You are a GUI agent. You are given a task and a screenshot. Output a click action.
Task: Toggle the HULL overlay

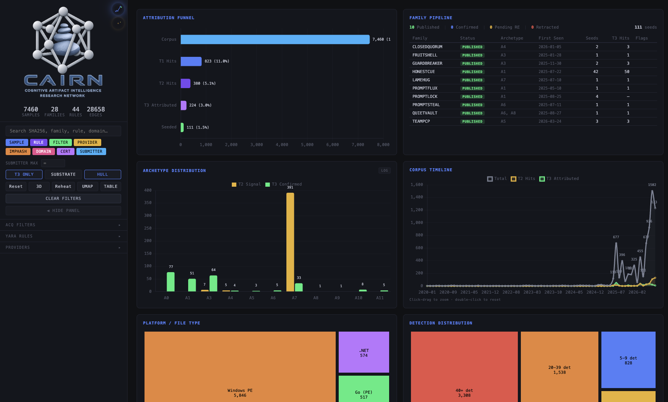click(103, 175)
